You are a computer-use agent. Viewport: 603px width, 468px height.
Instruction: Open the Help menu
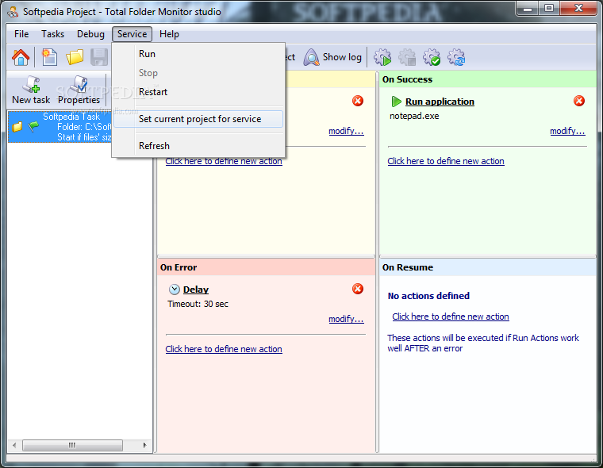pyautogui.click(x=169, y=34)
